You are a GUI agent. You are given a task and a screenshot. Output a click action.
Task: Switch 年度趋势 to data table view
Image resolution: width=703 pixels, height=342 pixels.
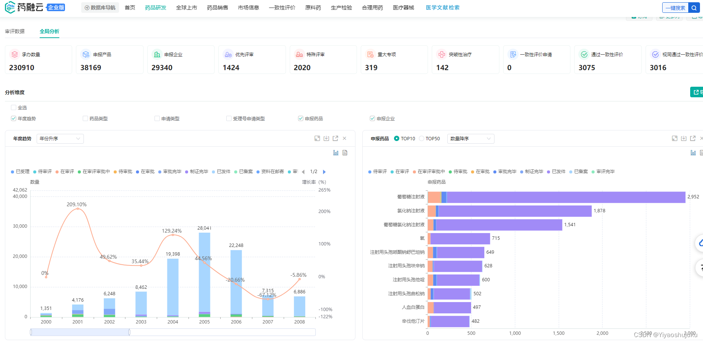coord(345,153)
